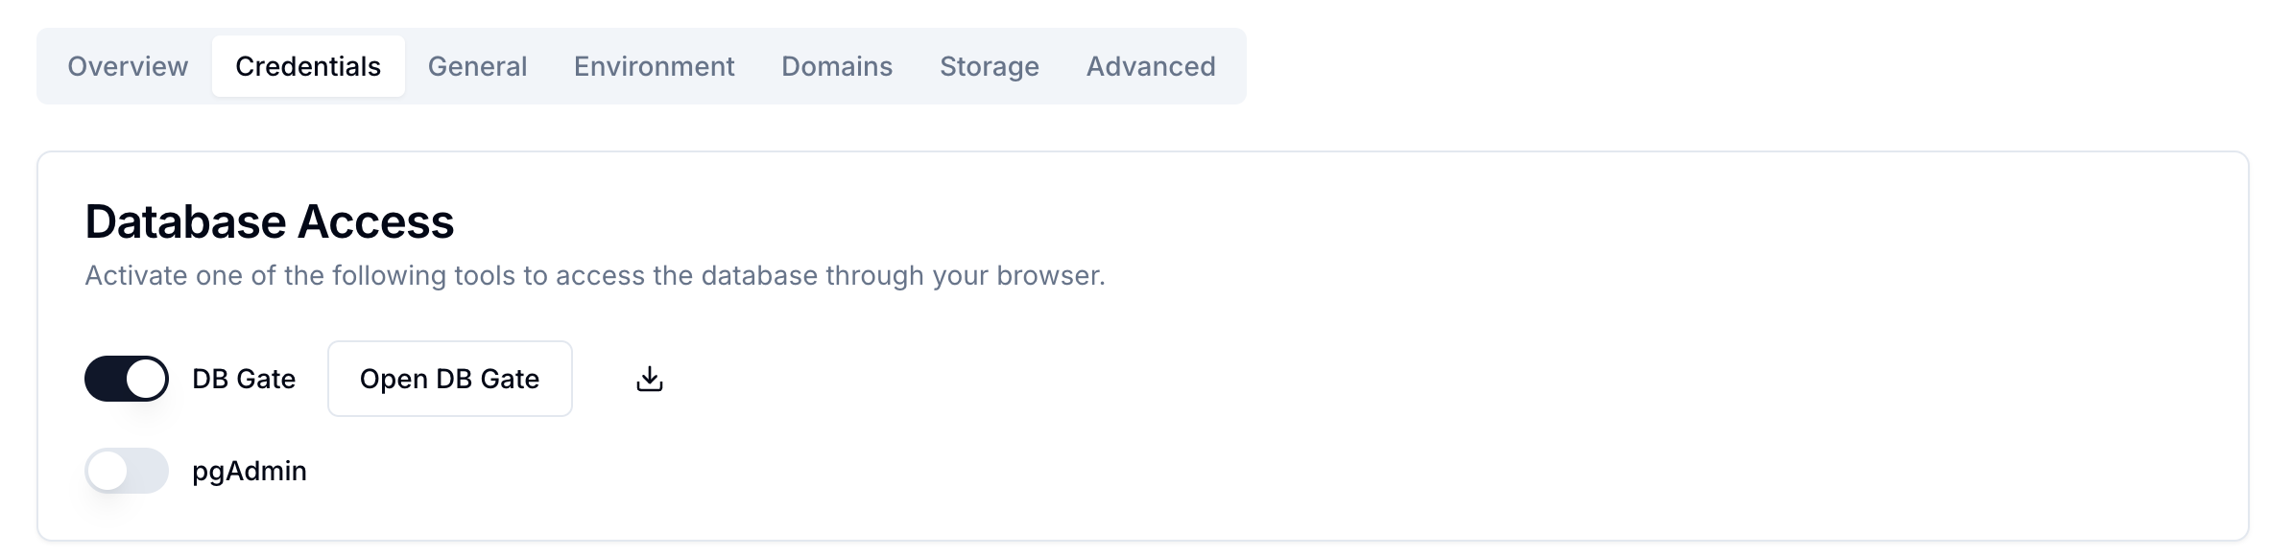Select the Credentials tab

(308, 66)
